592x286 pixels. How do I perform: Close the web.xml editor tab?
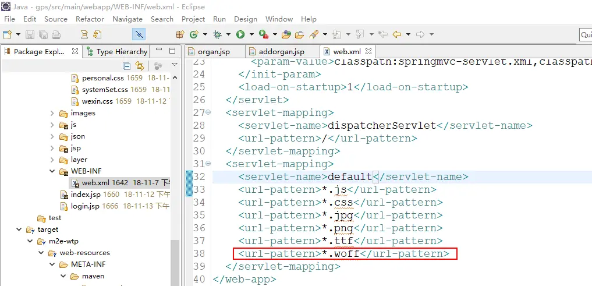pos(369,51)
